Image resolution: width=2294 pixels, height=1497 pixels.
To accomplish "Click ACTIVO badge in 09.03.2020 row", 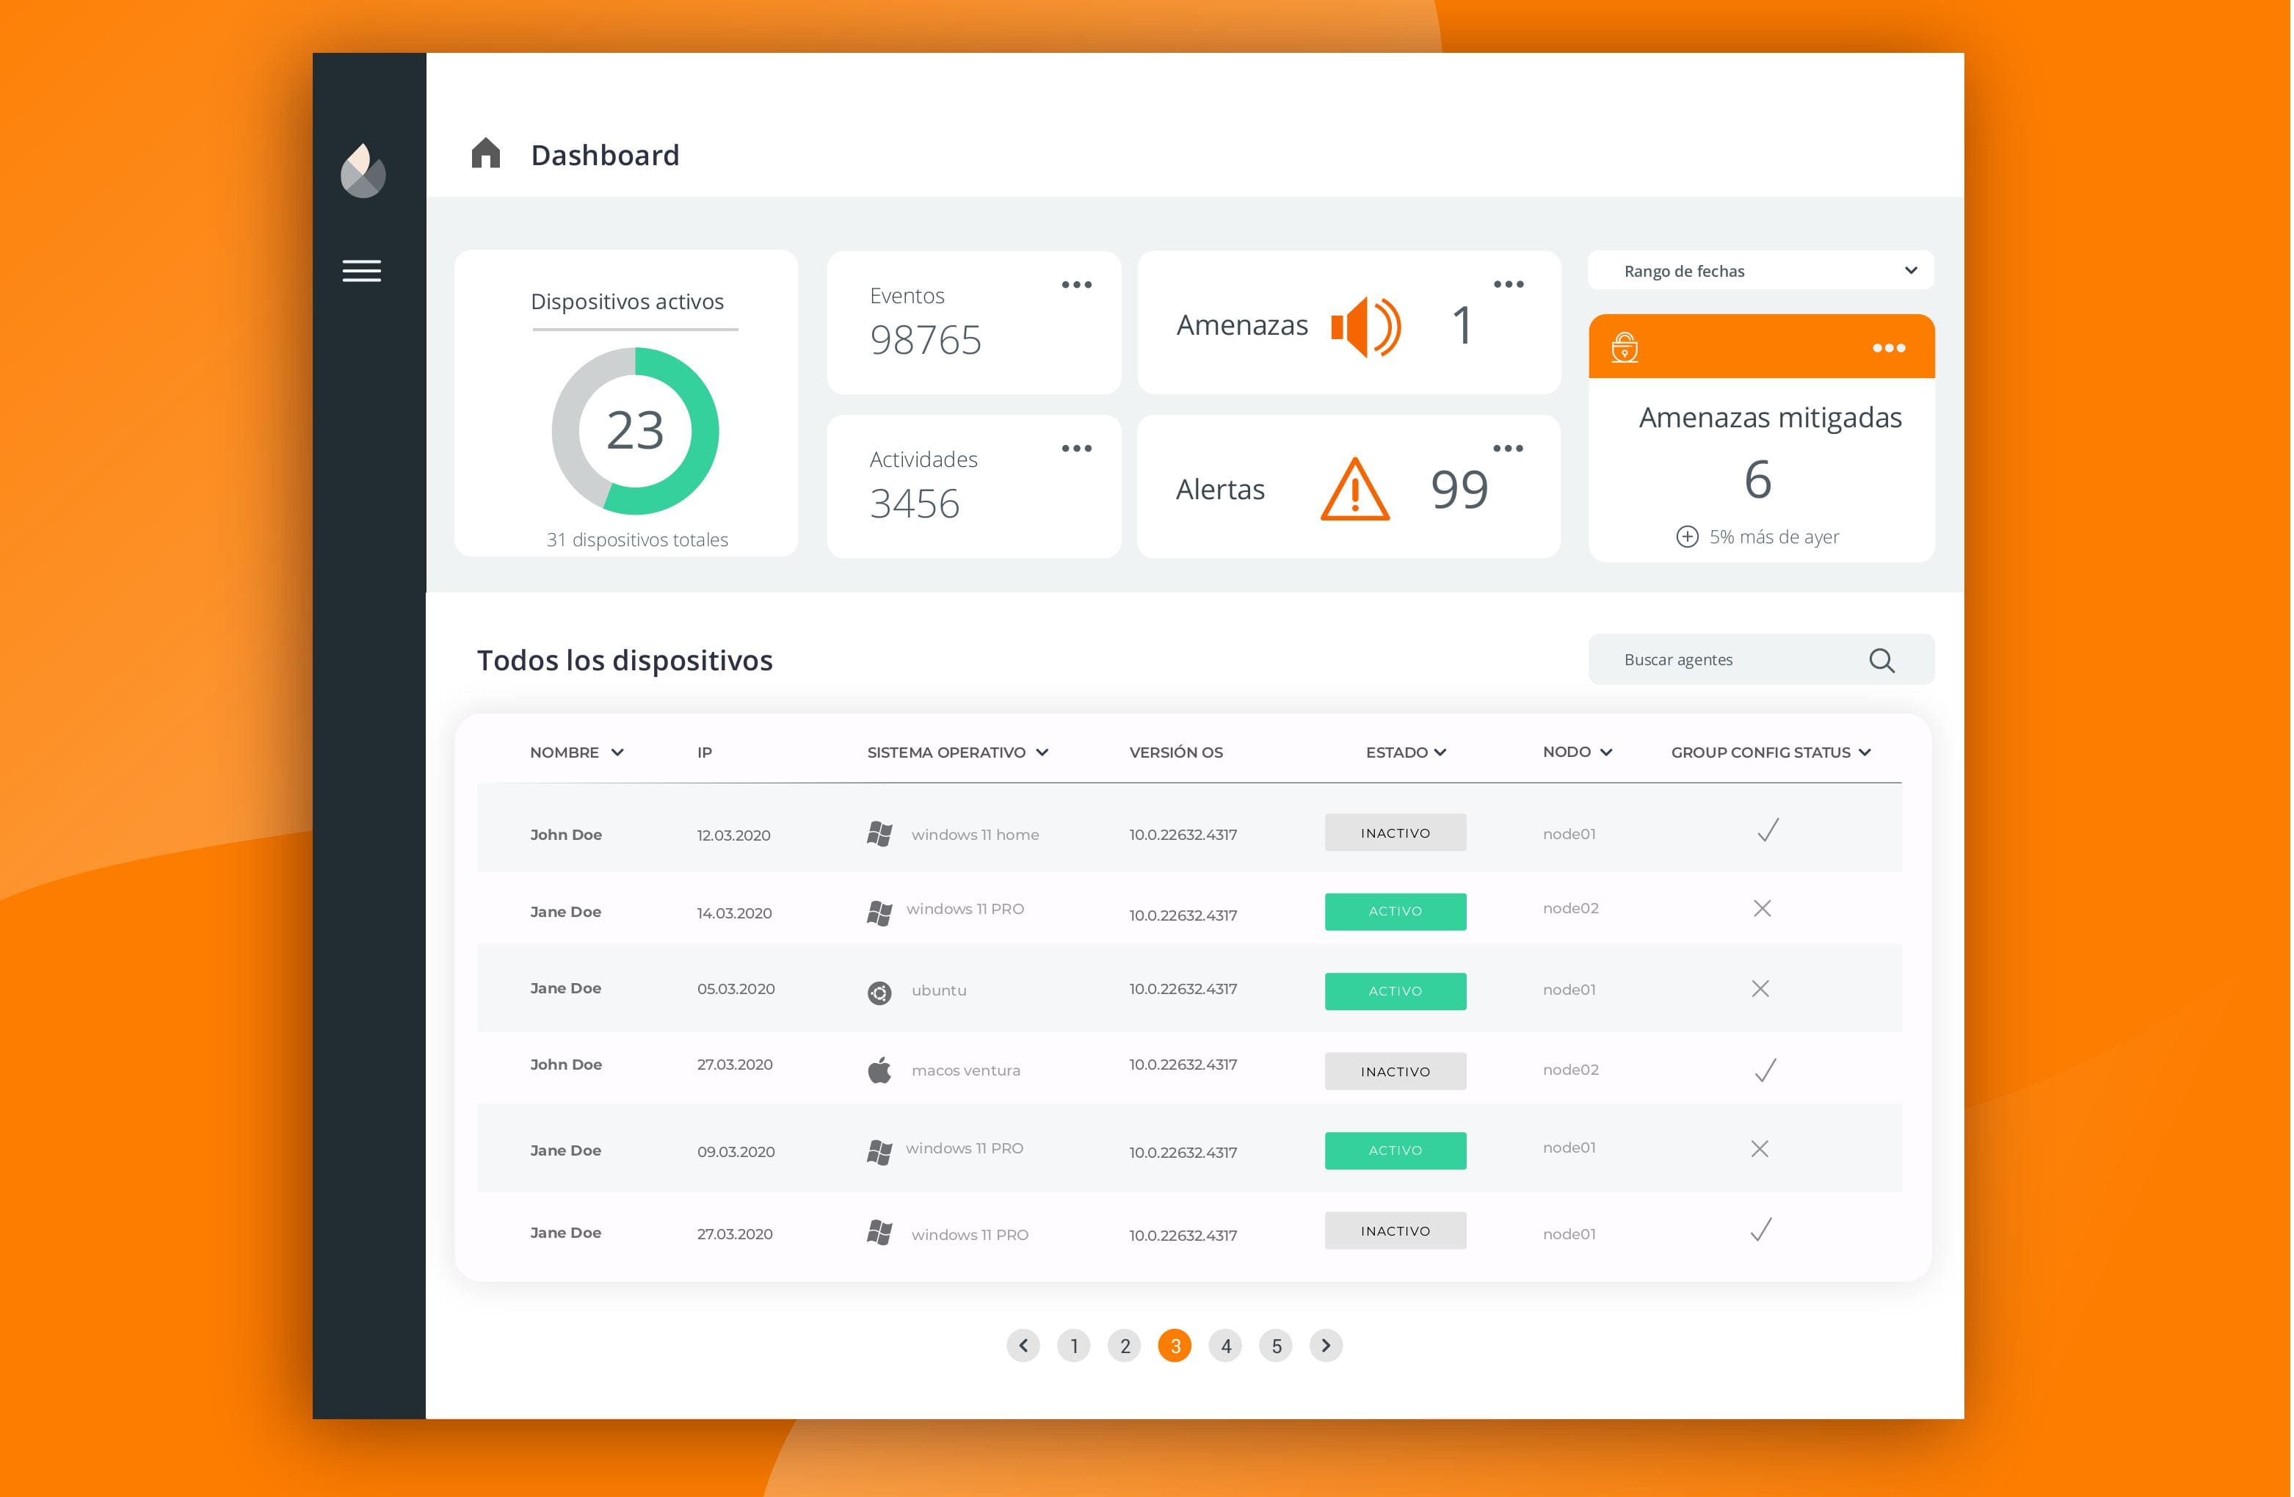I will coord(1395,1151).
